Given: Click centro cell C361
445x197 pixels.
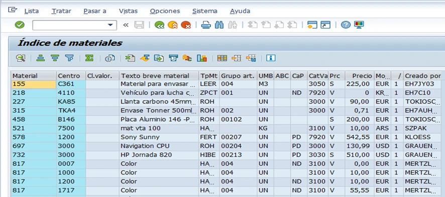Looking at the screenshot, I should (71, 84).
